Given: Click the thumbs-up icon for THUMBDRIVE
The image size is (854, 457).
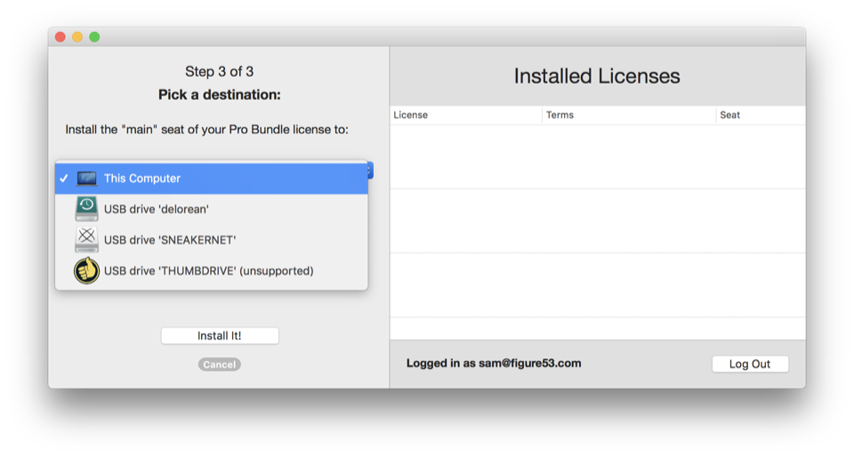Looking at the screenshot, I should (x=86, y=270).
